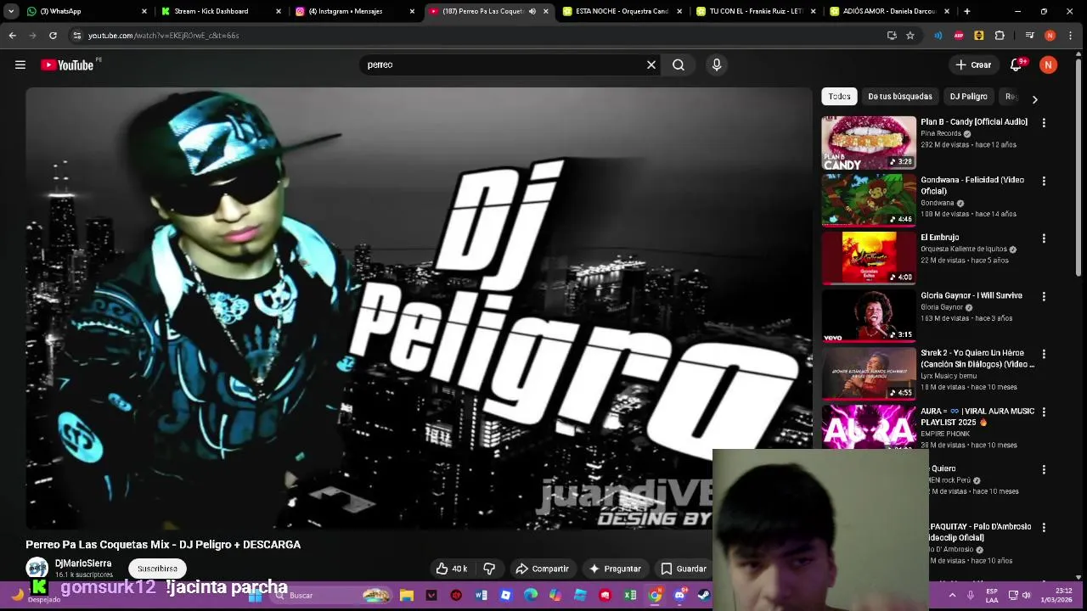The image size is (1087, 611).
Task: Switch to the Kick Dashboard tab
Action: [220, 11]
